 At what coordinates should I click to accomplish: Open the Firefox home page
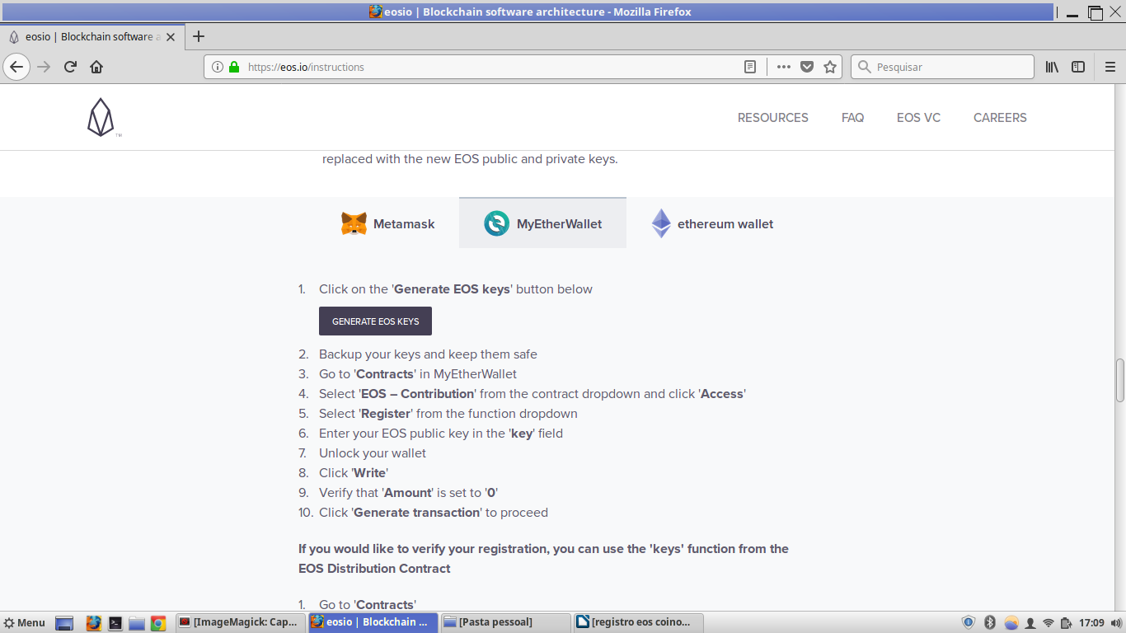point(96,67)
